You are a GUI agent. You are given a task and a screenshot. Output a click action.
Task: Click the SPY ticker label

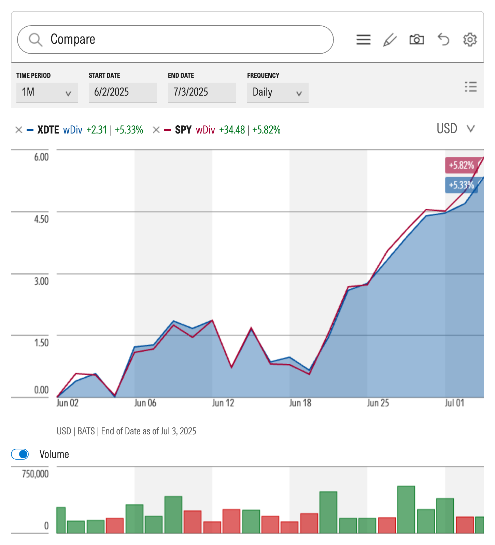coord(183,130)
